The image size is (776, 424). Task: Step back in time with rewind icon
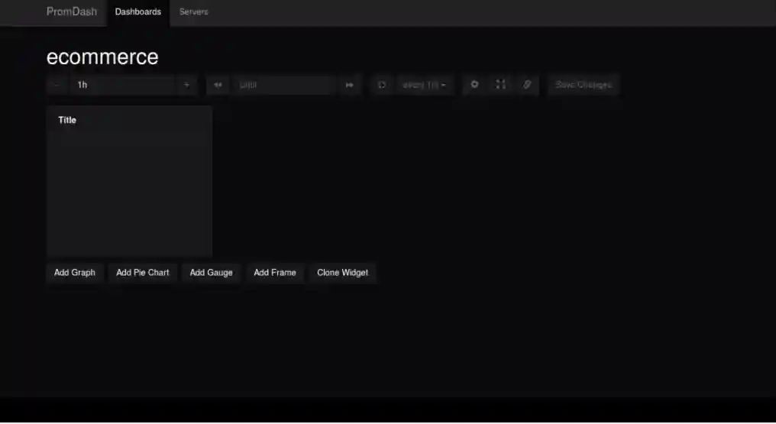tap(218, 85)
